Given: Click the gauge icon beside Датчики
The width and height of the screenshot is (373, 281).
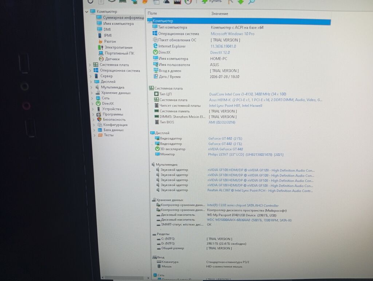Looking at the screenshot, I should tap(101, 59).
